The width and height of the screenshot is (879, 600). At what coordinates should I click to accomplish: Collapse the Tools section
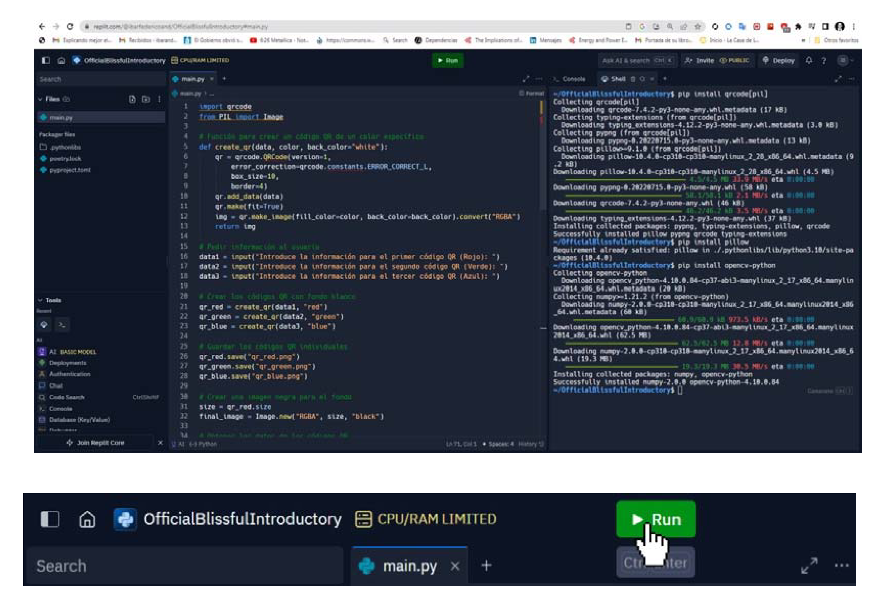click(x=40, y=300)
